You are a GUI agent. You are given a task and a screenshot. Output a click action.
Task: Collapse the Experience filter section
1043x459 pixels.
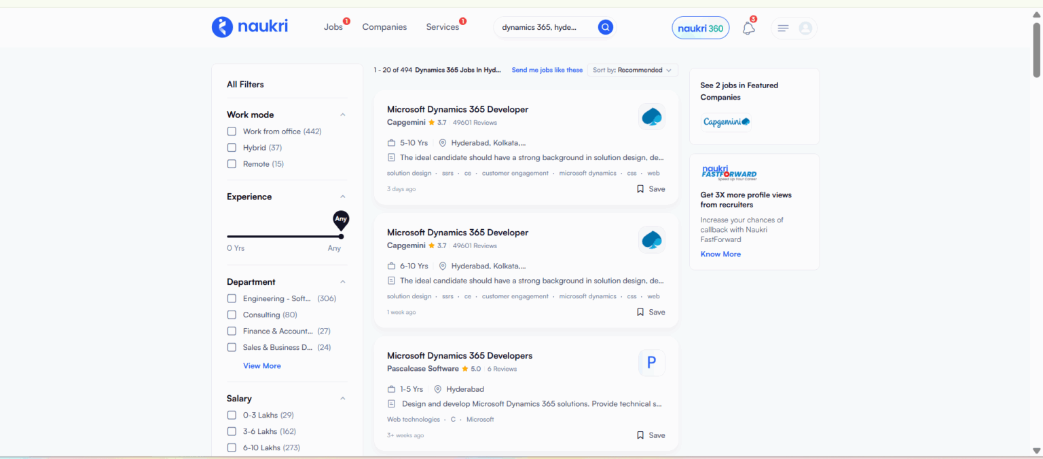pos(343,197)
